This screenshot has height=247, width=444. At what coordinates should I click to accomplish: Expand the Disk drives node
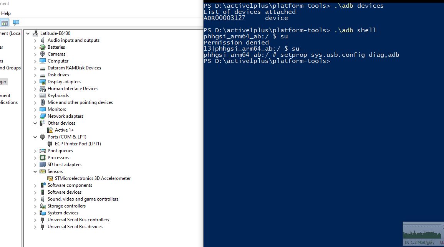[35, 75]
